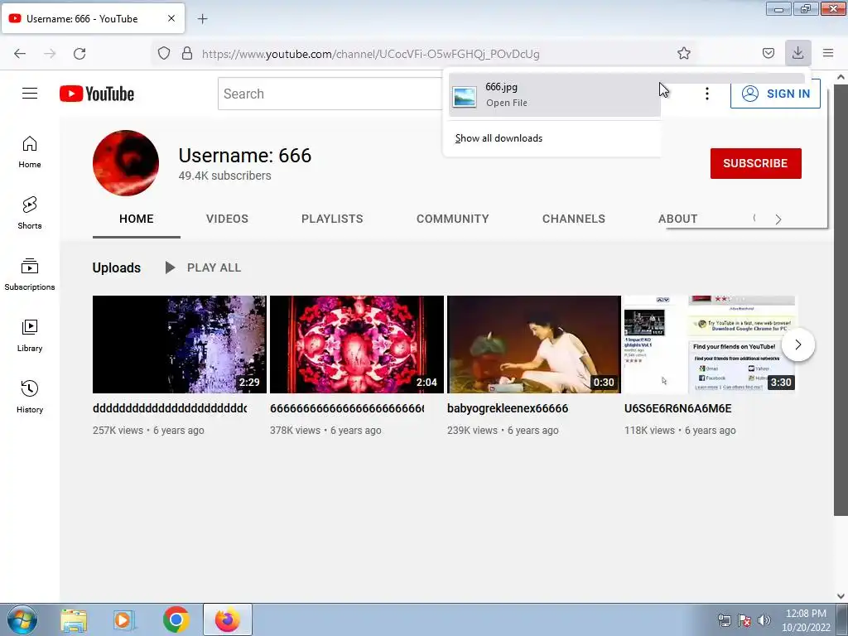The height and width of the screenshot is (636, 848).
Task: Switch to the VIDEOS tab
Action: click(x=227, y=219)
